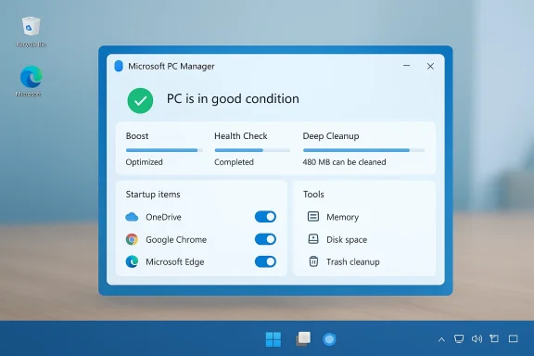Click the '480 MB can be cleaned' text
Viewport: 534px width, 356px height.
pos(344,162)
